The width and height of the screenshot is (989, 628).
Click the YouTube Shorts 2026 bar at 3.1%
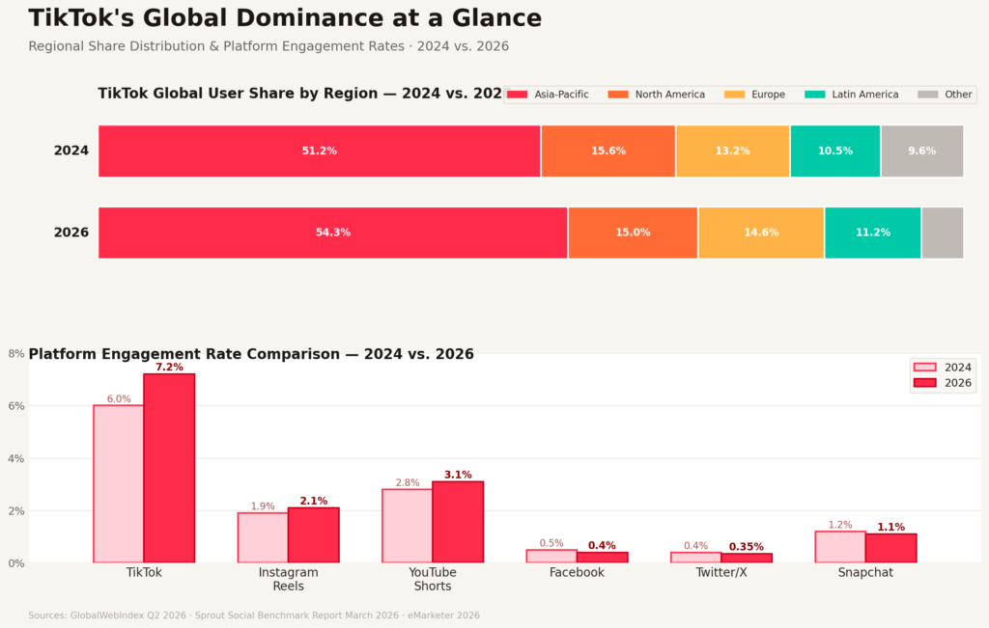[x=458, y=522]
